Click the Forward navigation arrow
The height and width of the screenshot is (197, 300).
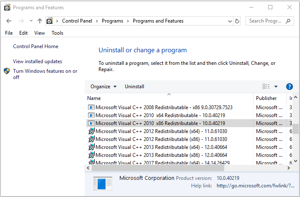tap(21, 21)
